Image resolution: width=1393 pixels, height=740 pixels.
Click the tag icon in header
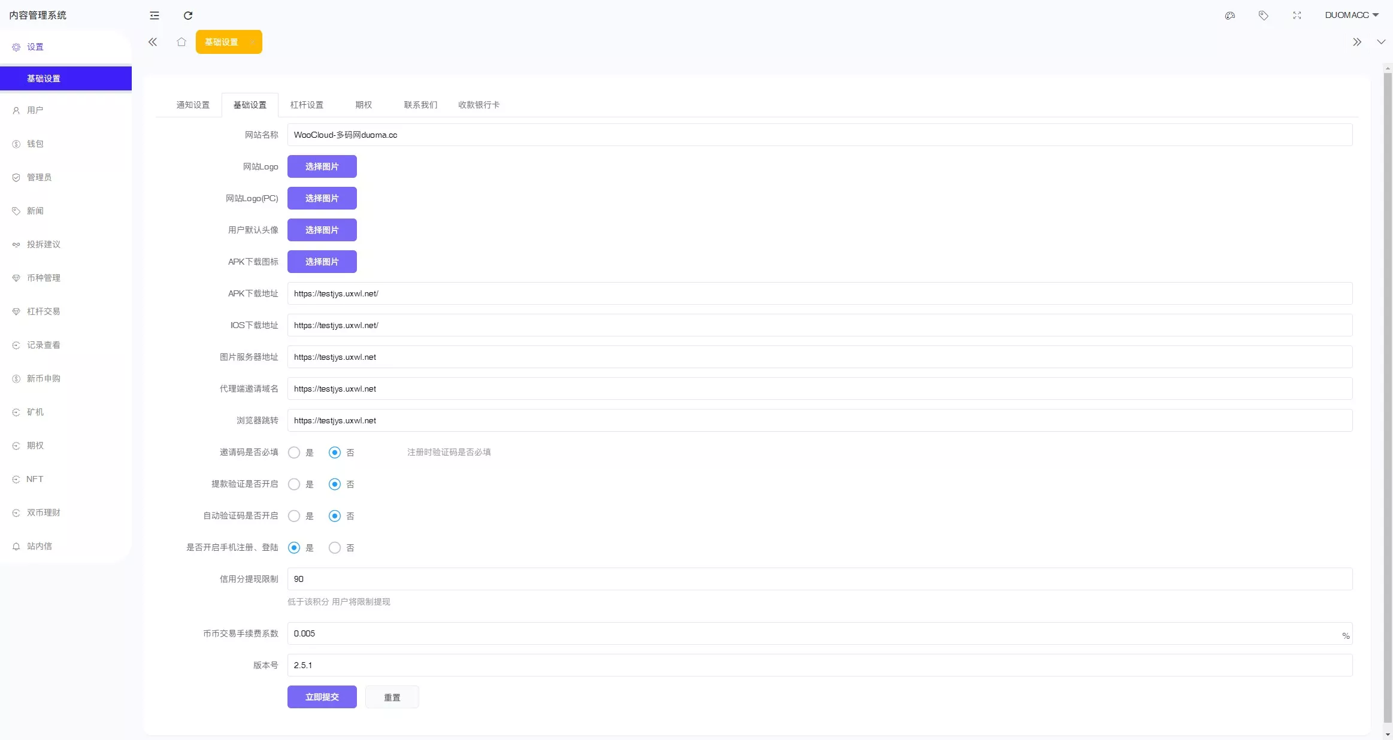1264,16
